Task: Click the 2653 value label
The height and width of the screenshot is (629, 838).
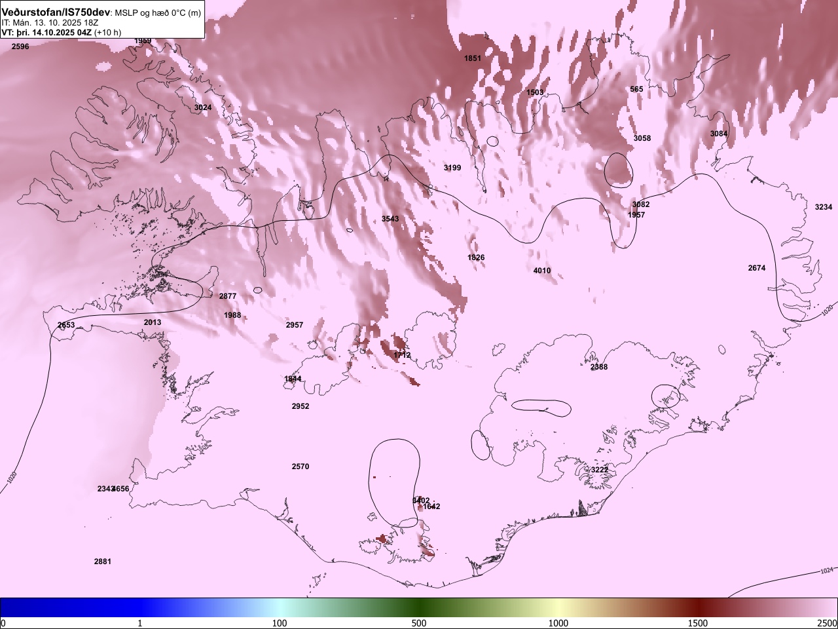Action: tap(66, 325)
